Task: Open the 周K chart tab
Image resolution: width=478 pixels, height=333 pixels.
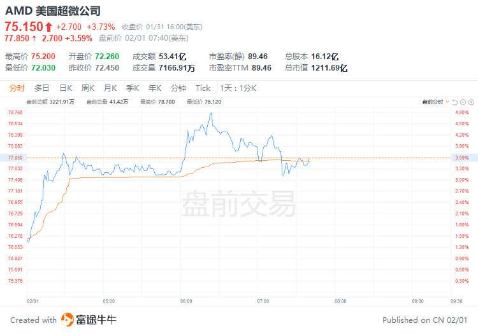Action: point(88,88)
